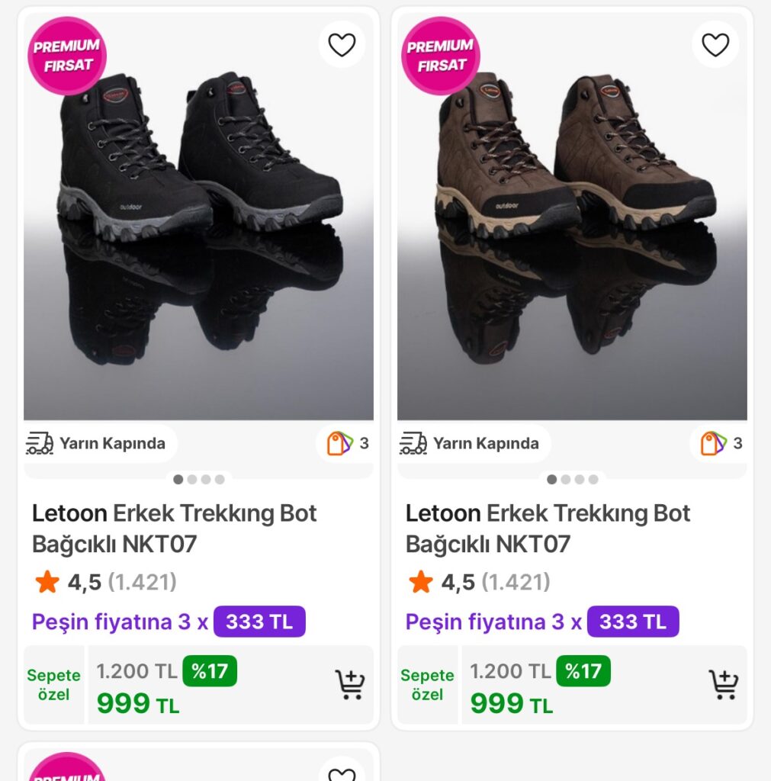The width and height of the screenshot is (771, 781).
Task: Tap the %17 discount badge on black boots
Action: click(210, 671)
